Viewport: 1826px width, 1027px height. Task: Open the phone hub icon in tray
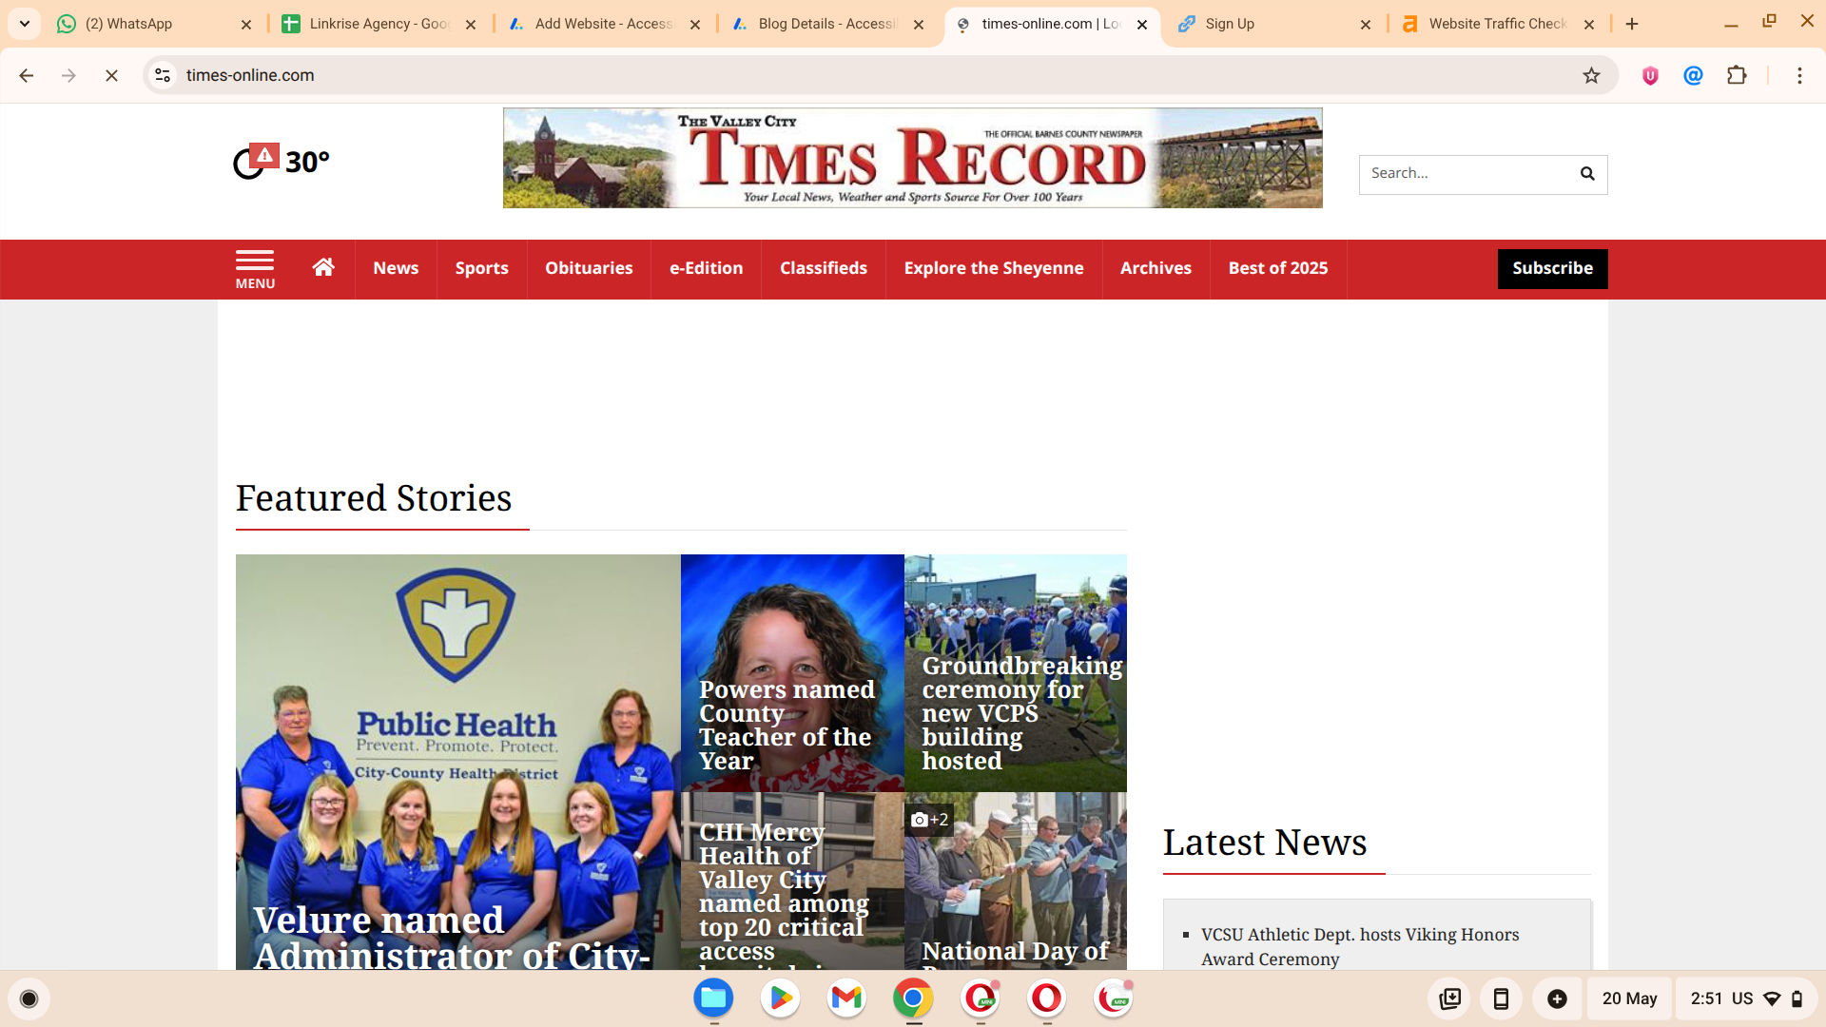coord(1501,998)
